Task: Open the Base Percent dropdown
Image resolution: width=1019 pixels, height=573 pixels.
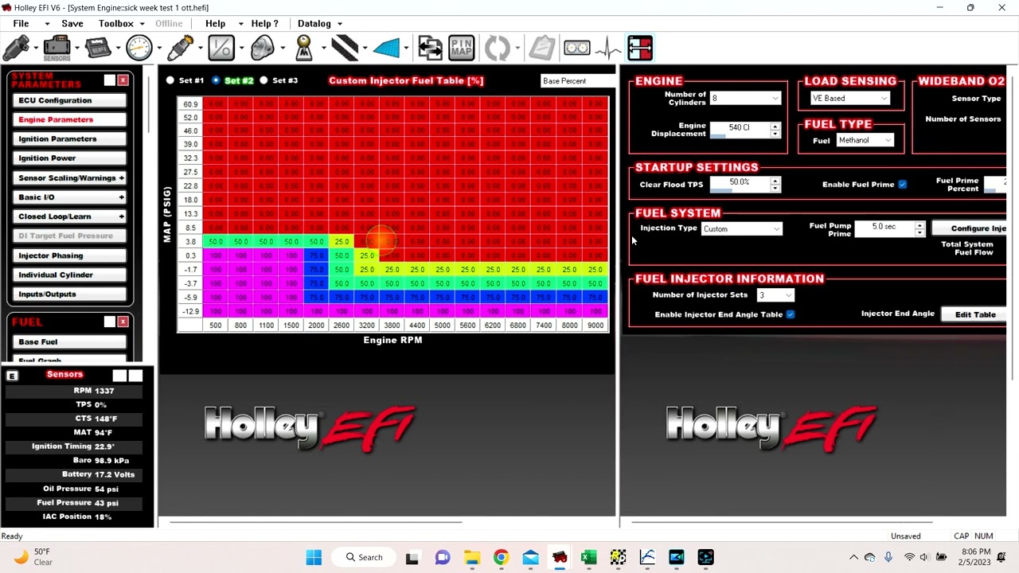Action: 577,81
